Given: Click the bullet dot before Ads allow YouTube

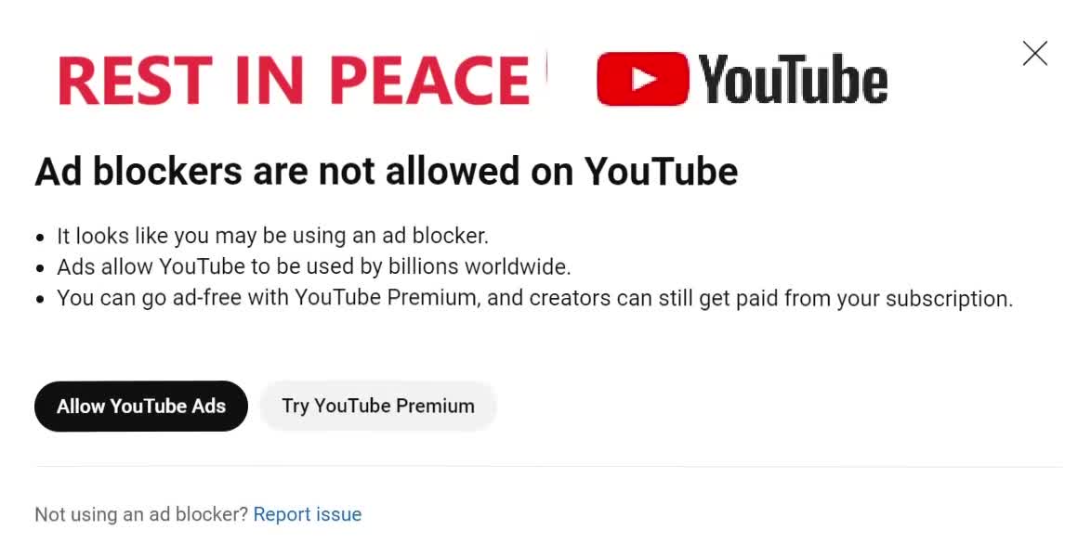Looking at the screenshot, I should pos(40,268).
